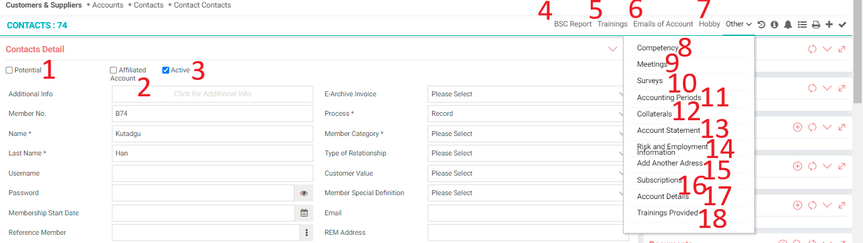The height and width of the screenshot is (243, 863).
Task: Show password using the eye icon
Action: pyautogui.click(x=304, y=193)
